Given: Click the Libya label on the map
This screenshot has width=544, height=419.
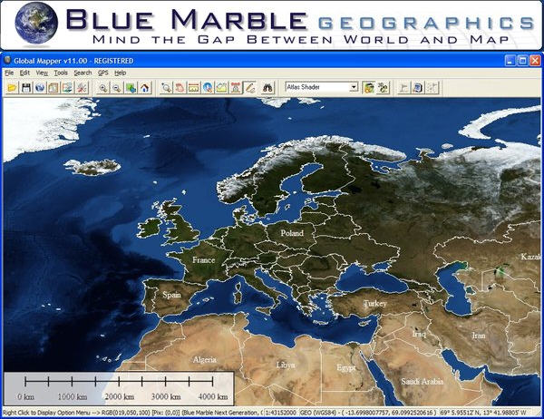Looking at the screenshot, I should point(286,365).
